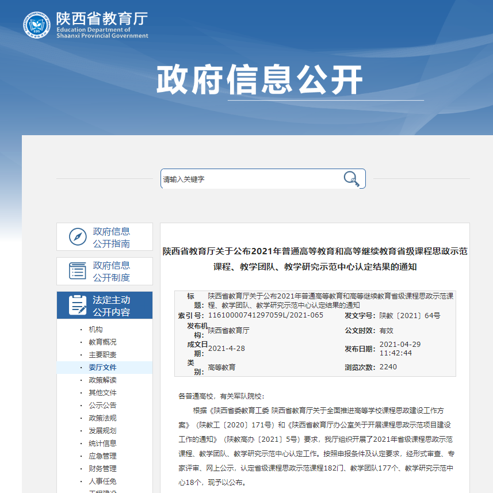Open the 机构 sidebar item

pyautogui.click(x=95, y=330)
